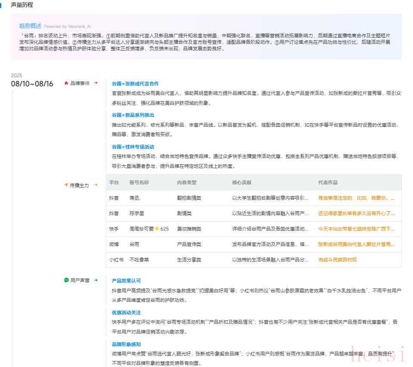413x367 pixels.
Task: Click the 账号名称 column header
Action: tap(139, 182)
